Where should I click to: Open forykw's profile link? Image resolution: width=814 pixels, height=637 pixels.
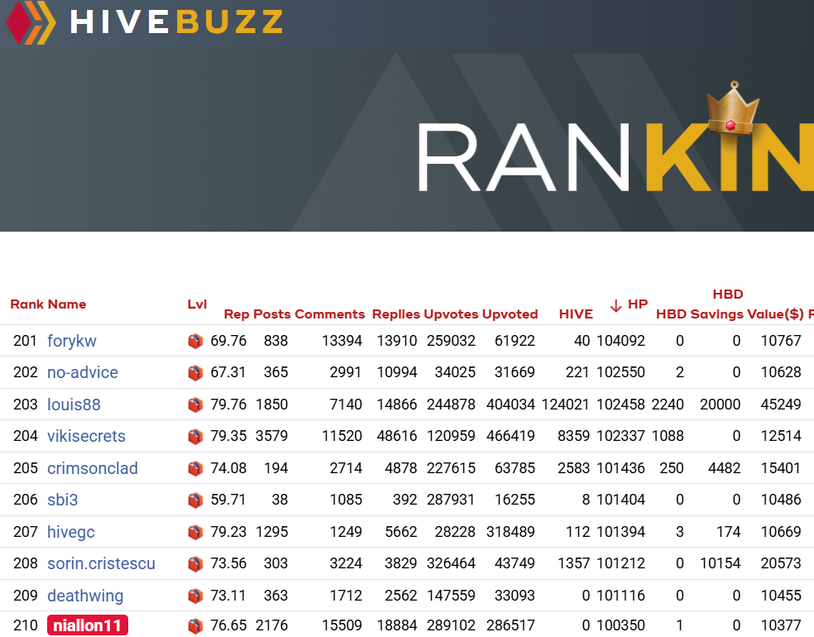[x=72, y=341]
